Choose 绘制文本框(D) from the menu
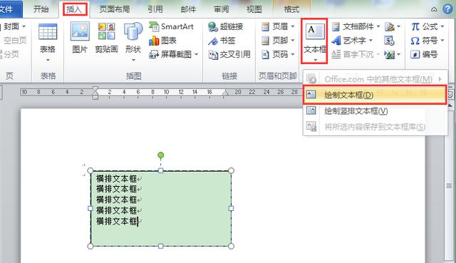This screenshot has width=456, height=263. (x=375, y=95)
